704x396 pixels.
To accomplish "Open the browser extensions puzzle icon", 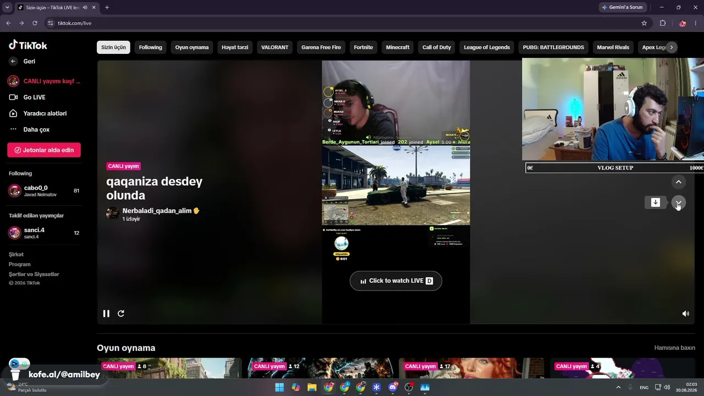I will point(663,23).
